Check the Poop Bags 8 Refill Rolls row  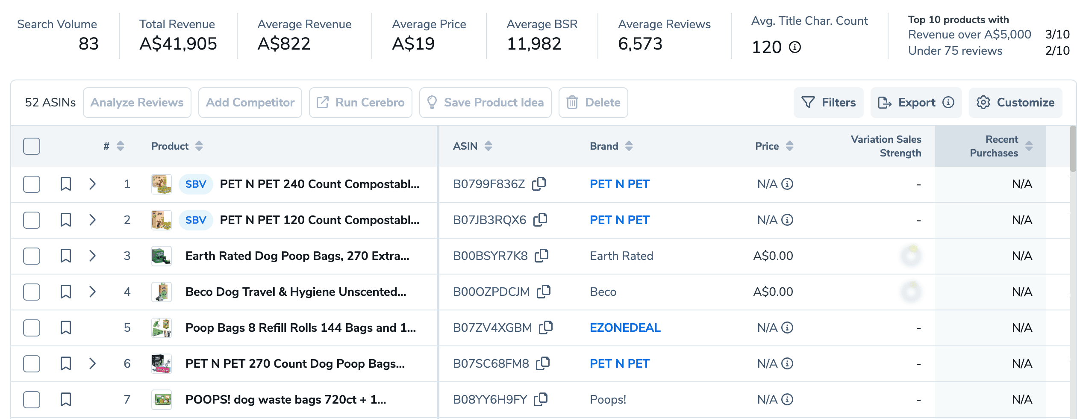[32, 328]
